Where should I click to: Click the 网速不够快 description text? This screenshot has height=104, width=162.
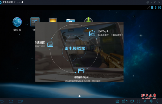pyautogui.click(x=111, y=35)
